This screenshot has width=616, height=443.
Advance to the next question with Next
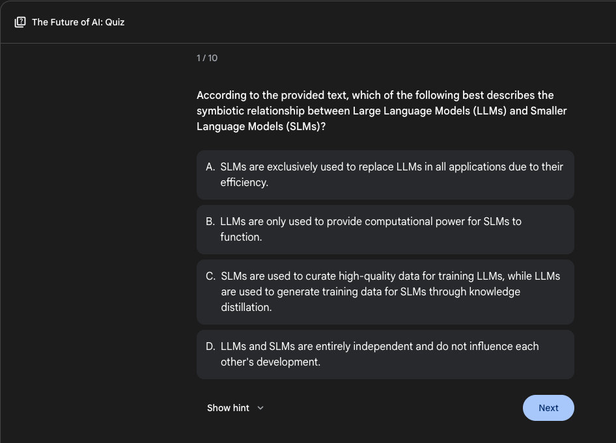coord(548,408)
